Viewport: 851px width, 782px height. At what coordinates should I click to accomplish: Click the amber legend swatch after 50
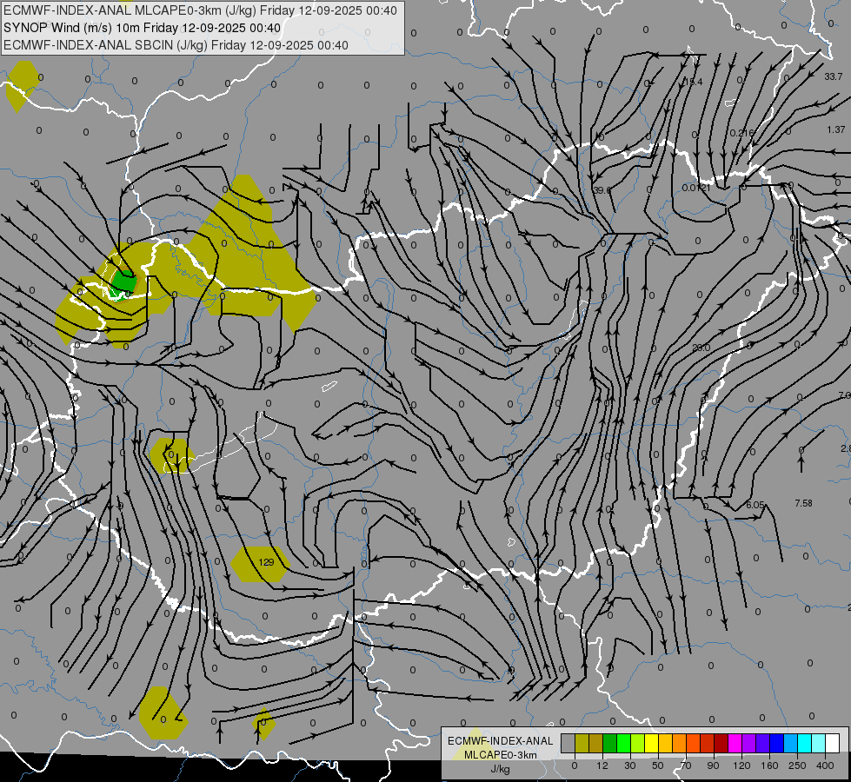665,743
